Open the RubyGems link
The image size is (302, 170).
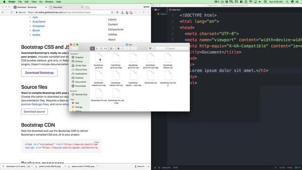(39, 22)
